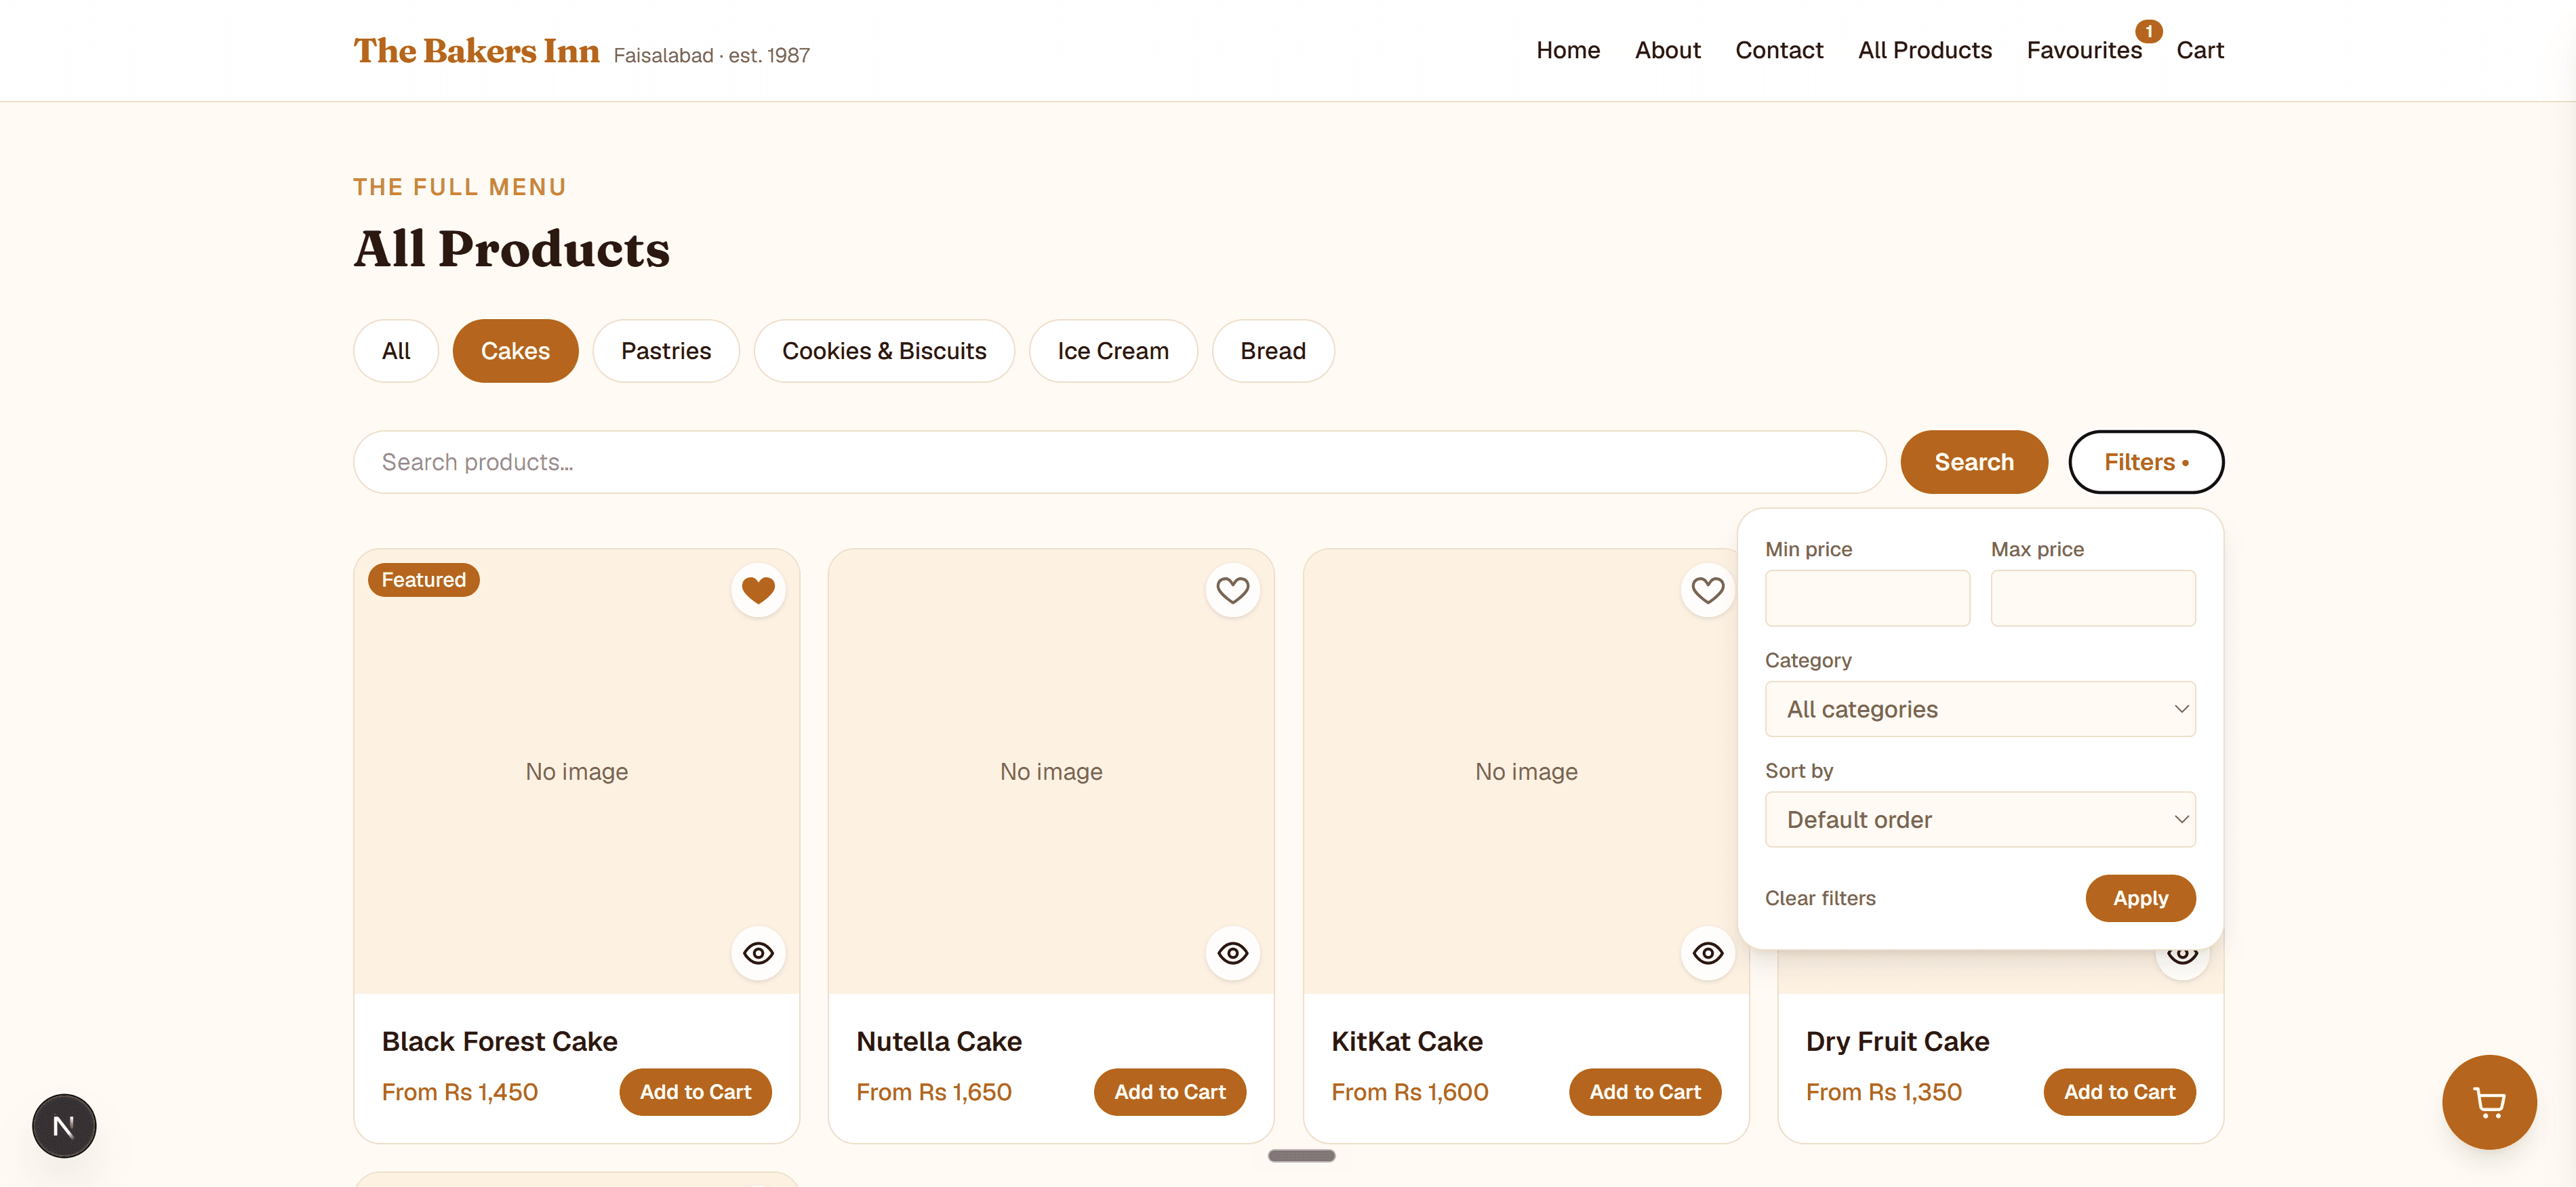The width and height of the screenshot is (2576, 1187).
Task: Focus the Min price field
Action: coord(1867,598)
